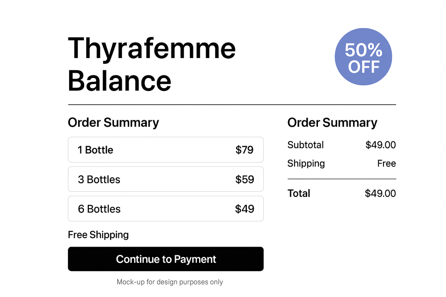Click the Subtotal row
The image size is (446, 297).
coord(305,145)
